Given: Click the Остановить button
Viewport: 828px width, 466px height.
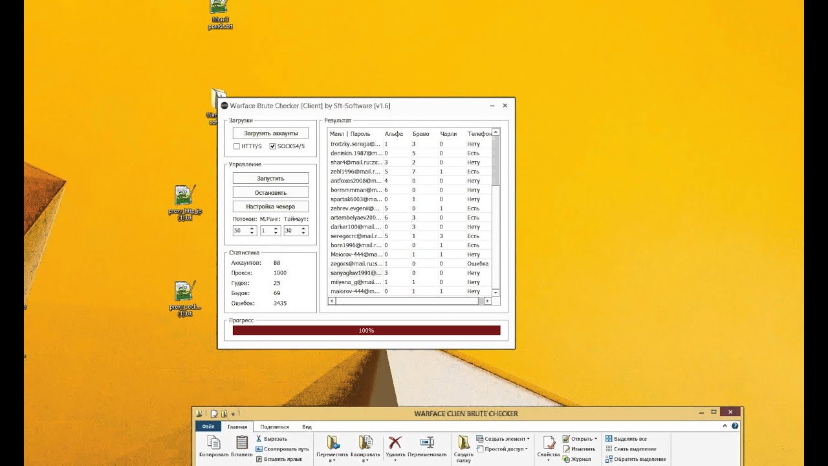Looking at the screenshot, I should coord(270,192).
